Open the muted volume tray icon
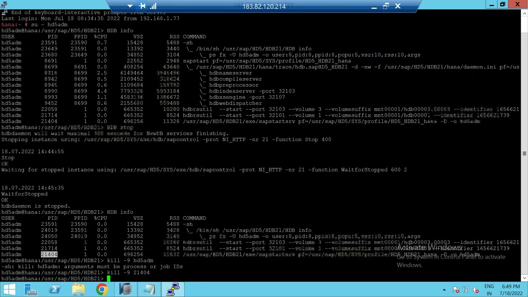The width and height of the screenshot is (528, 297). pyautogui.click(x=476, y=290)
